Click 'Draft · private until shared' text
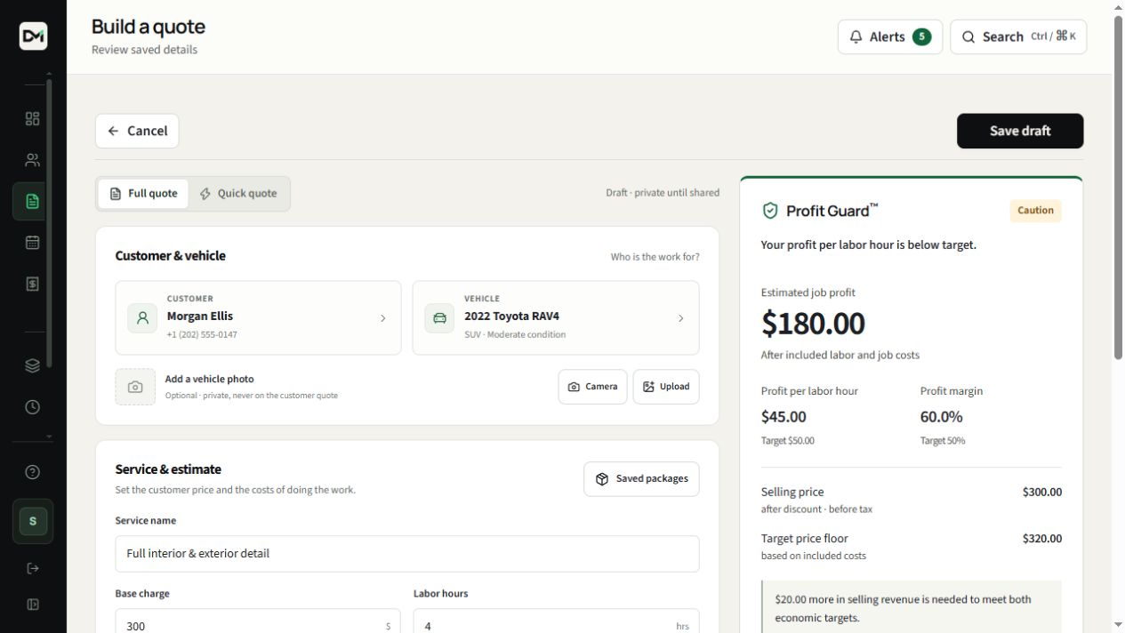 (663, 193)
